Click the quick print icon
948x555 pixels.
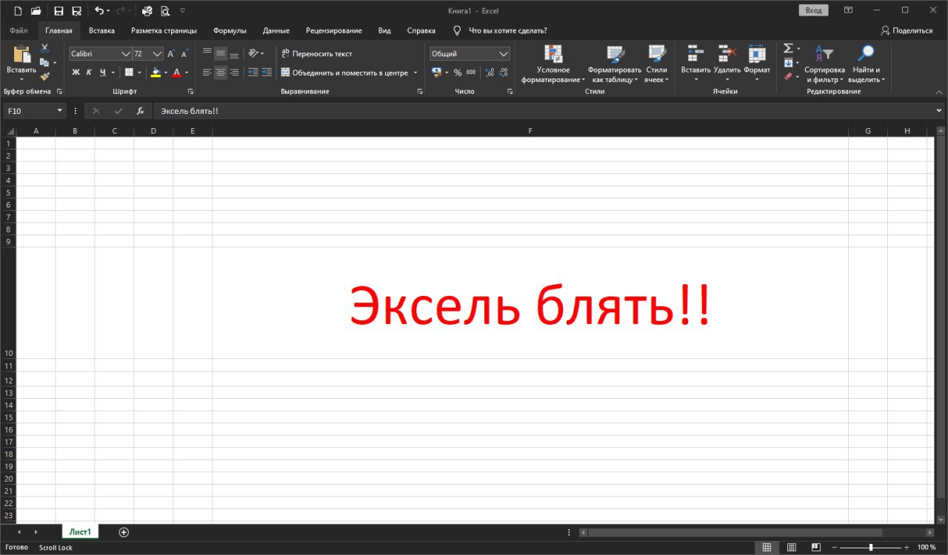click(147, 11)
